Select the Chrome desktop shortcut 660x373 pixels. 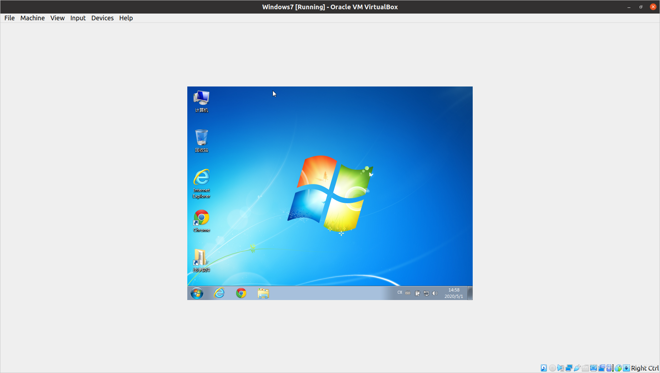coord(202,221)
